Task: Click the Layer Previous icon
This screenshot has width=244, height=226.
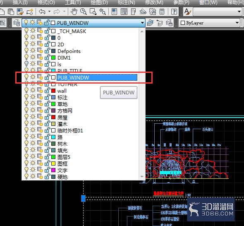Action: pyautogui.click(x=160, y=23)
